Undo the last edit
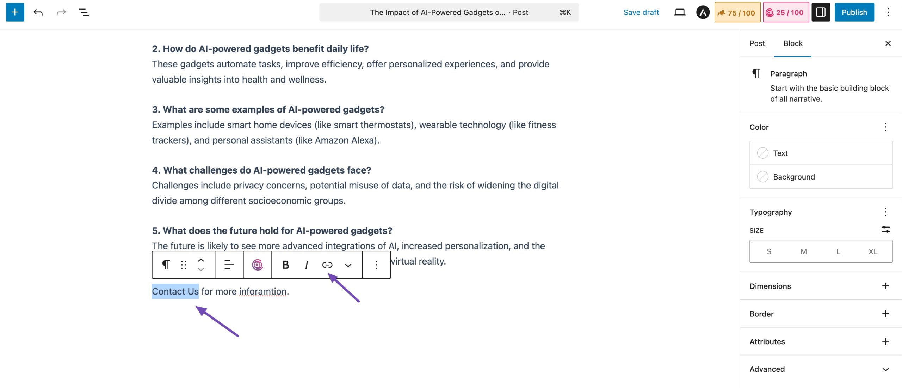The width and height of the screenshot is (902, 388). tap(38, 12)
